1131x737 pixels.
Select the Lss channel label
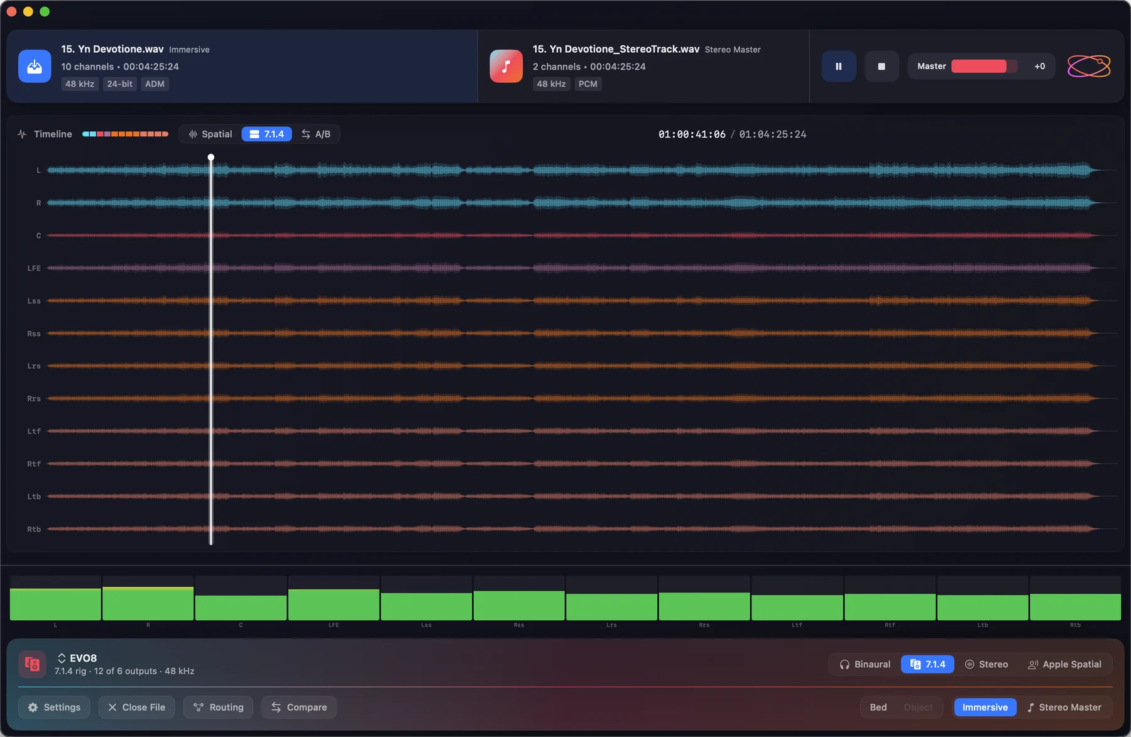[x=34, y=301]
